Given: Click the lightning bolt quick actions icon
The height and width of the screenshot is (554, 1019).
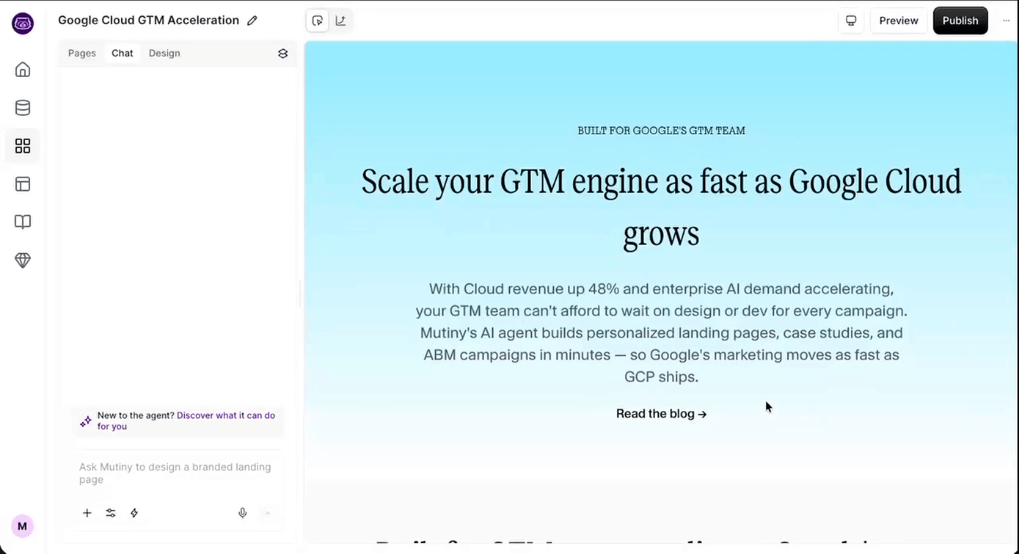Looking at the screenshot, I should (x=134, y=513).
